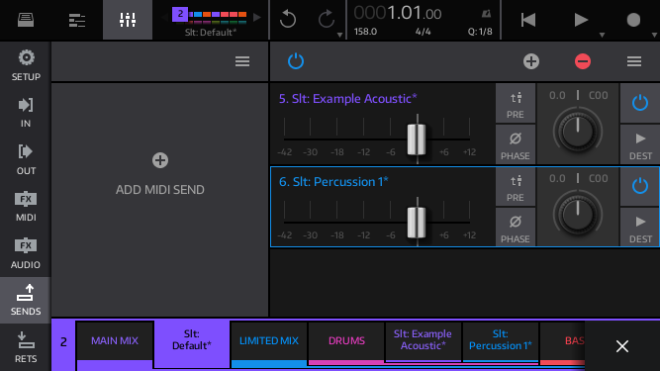The width and height of the screenshot is (660, 371).
Task: Toggle PHASE invert on Percussion 1 send
Action: pyautogui.click(x=516, y=228)
